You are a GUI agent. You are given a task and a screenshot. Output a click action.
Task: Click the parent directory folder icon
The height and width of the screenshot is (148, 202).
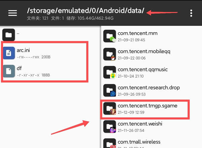tap(9, 34)
